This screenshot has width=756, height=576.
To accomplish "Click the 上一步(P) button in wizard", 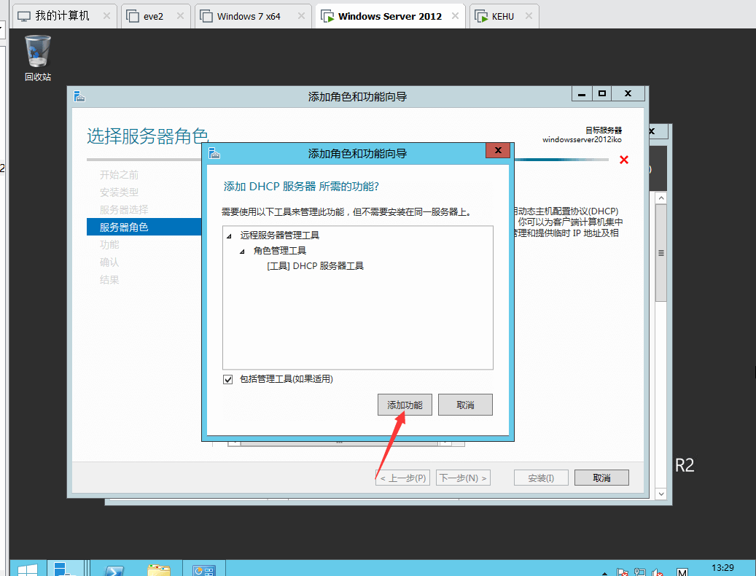I will [402, 478].
